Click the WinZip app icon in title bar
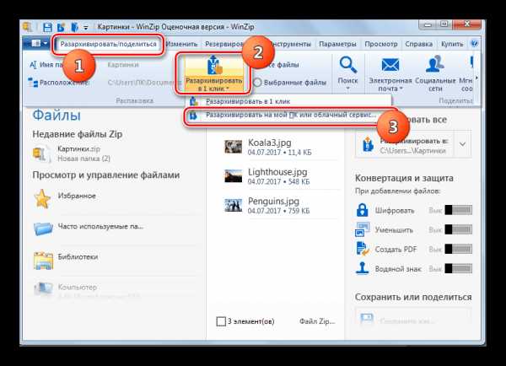The image size is (506, 366). click(28, 27)
